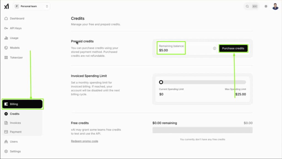
Task: Click the Models cube icon
Action: coord(6,48)
